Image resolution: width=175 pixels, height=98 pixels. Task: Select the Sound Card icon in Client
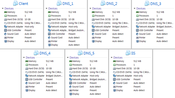tap(5, 34)
